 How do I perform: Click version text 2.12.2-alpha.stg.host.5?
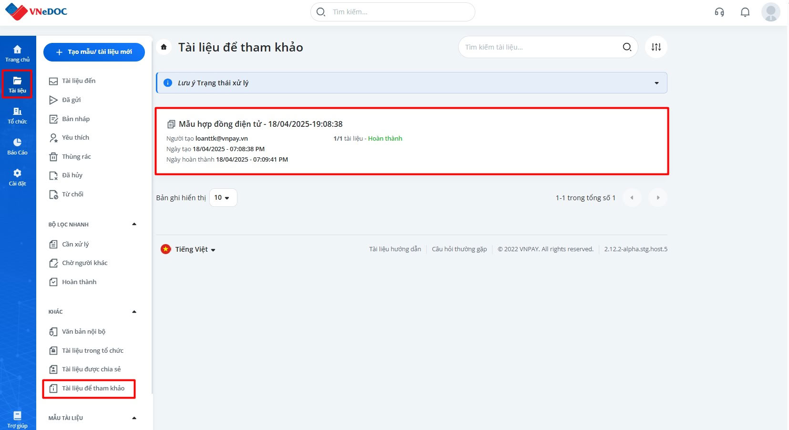[636, 249]
